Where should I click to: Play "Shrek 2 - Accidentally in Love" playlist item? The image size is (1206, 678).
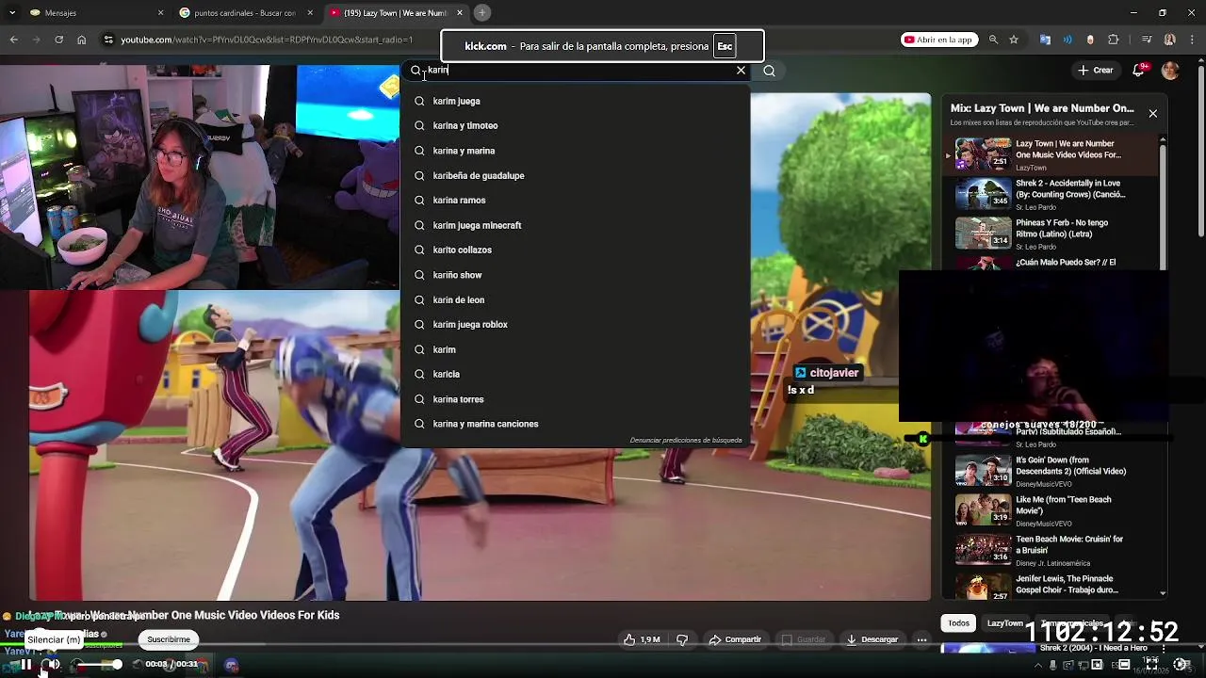[1051, 194]
